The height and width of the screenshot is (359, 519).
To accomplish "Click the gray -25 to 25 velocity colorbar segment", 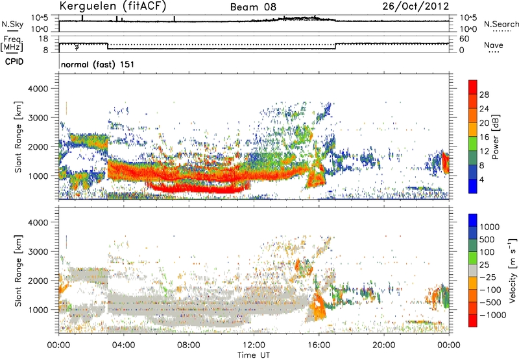I will tap(473, 270).
